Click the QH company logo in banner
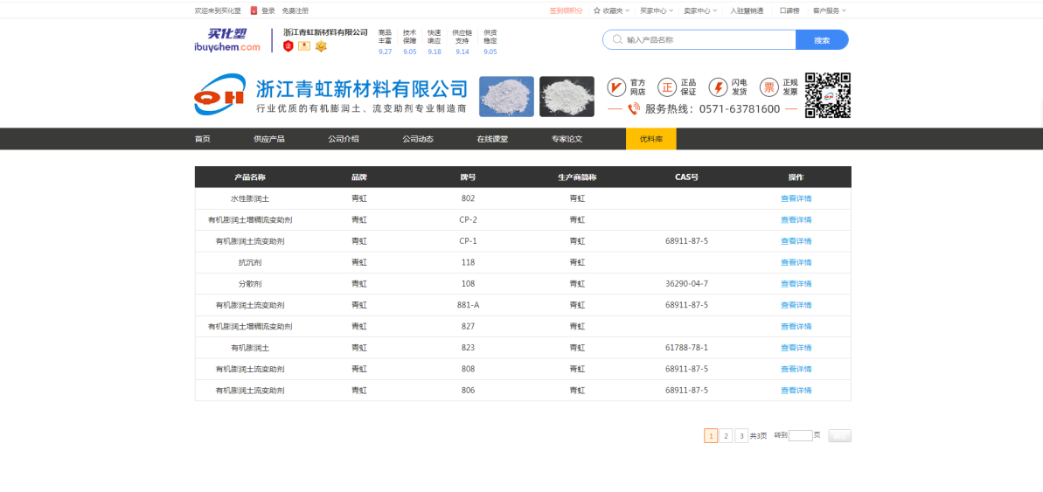Image resolution: width=1043 pixels, height=492 pixels. (220, 96)
